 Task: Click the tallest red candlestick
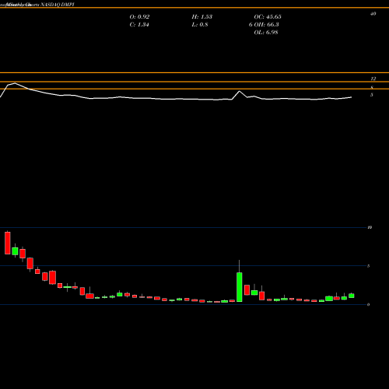(x=8, y=243)
